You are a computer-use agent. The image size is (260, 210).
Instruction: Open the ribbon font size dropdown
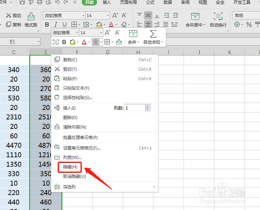click(108, 16)
